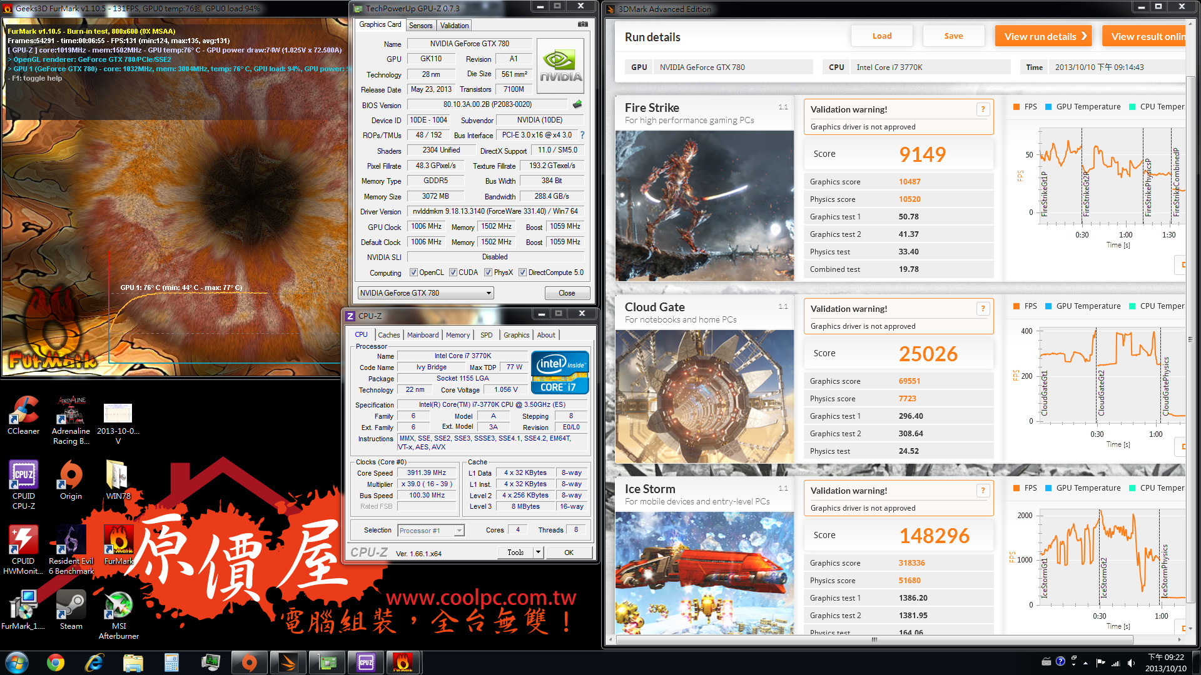The image size is (1201, 675).
Task: Open the Mainboard tab in CPU-Z
Action: click(x=423, y=335)
